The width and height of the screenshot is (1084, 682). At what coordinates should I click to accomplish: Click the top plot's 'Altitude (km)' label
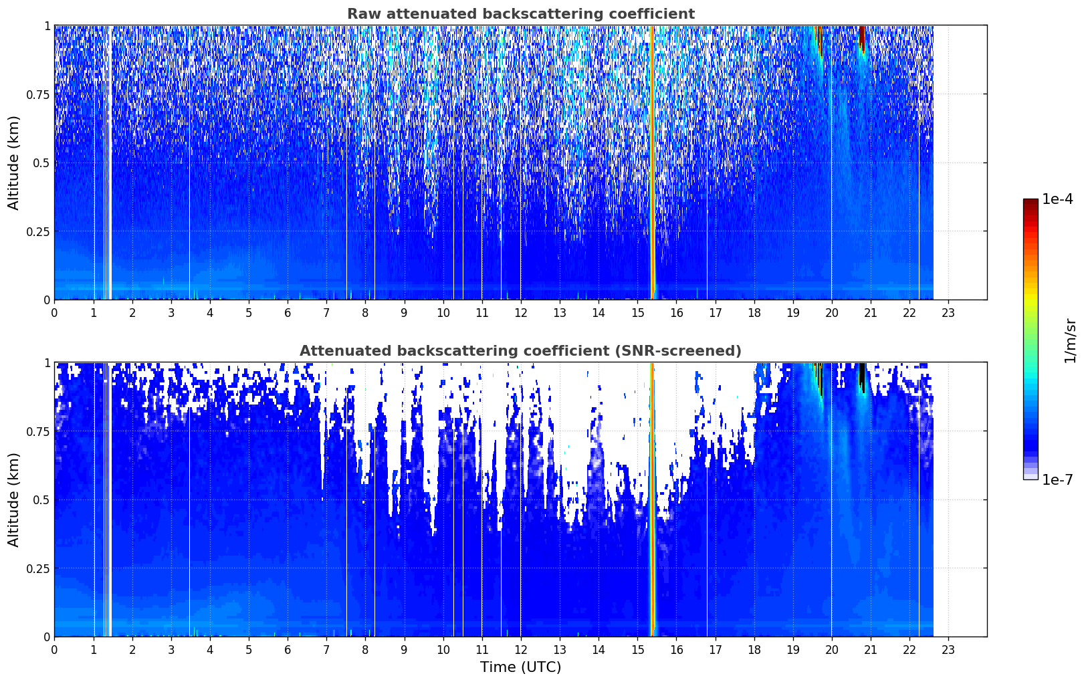point(14,162)
